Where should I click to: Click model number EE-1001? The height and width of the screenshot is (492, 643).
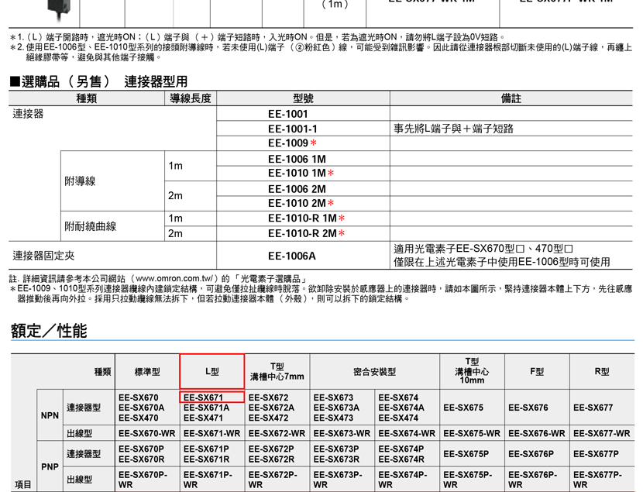coord(288,114)
